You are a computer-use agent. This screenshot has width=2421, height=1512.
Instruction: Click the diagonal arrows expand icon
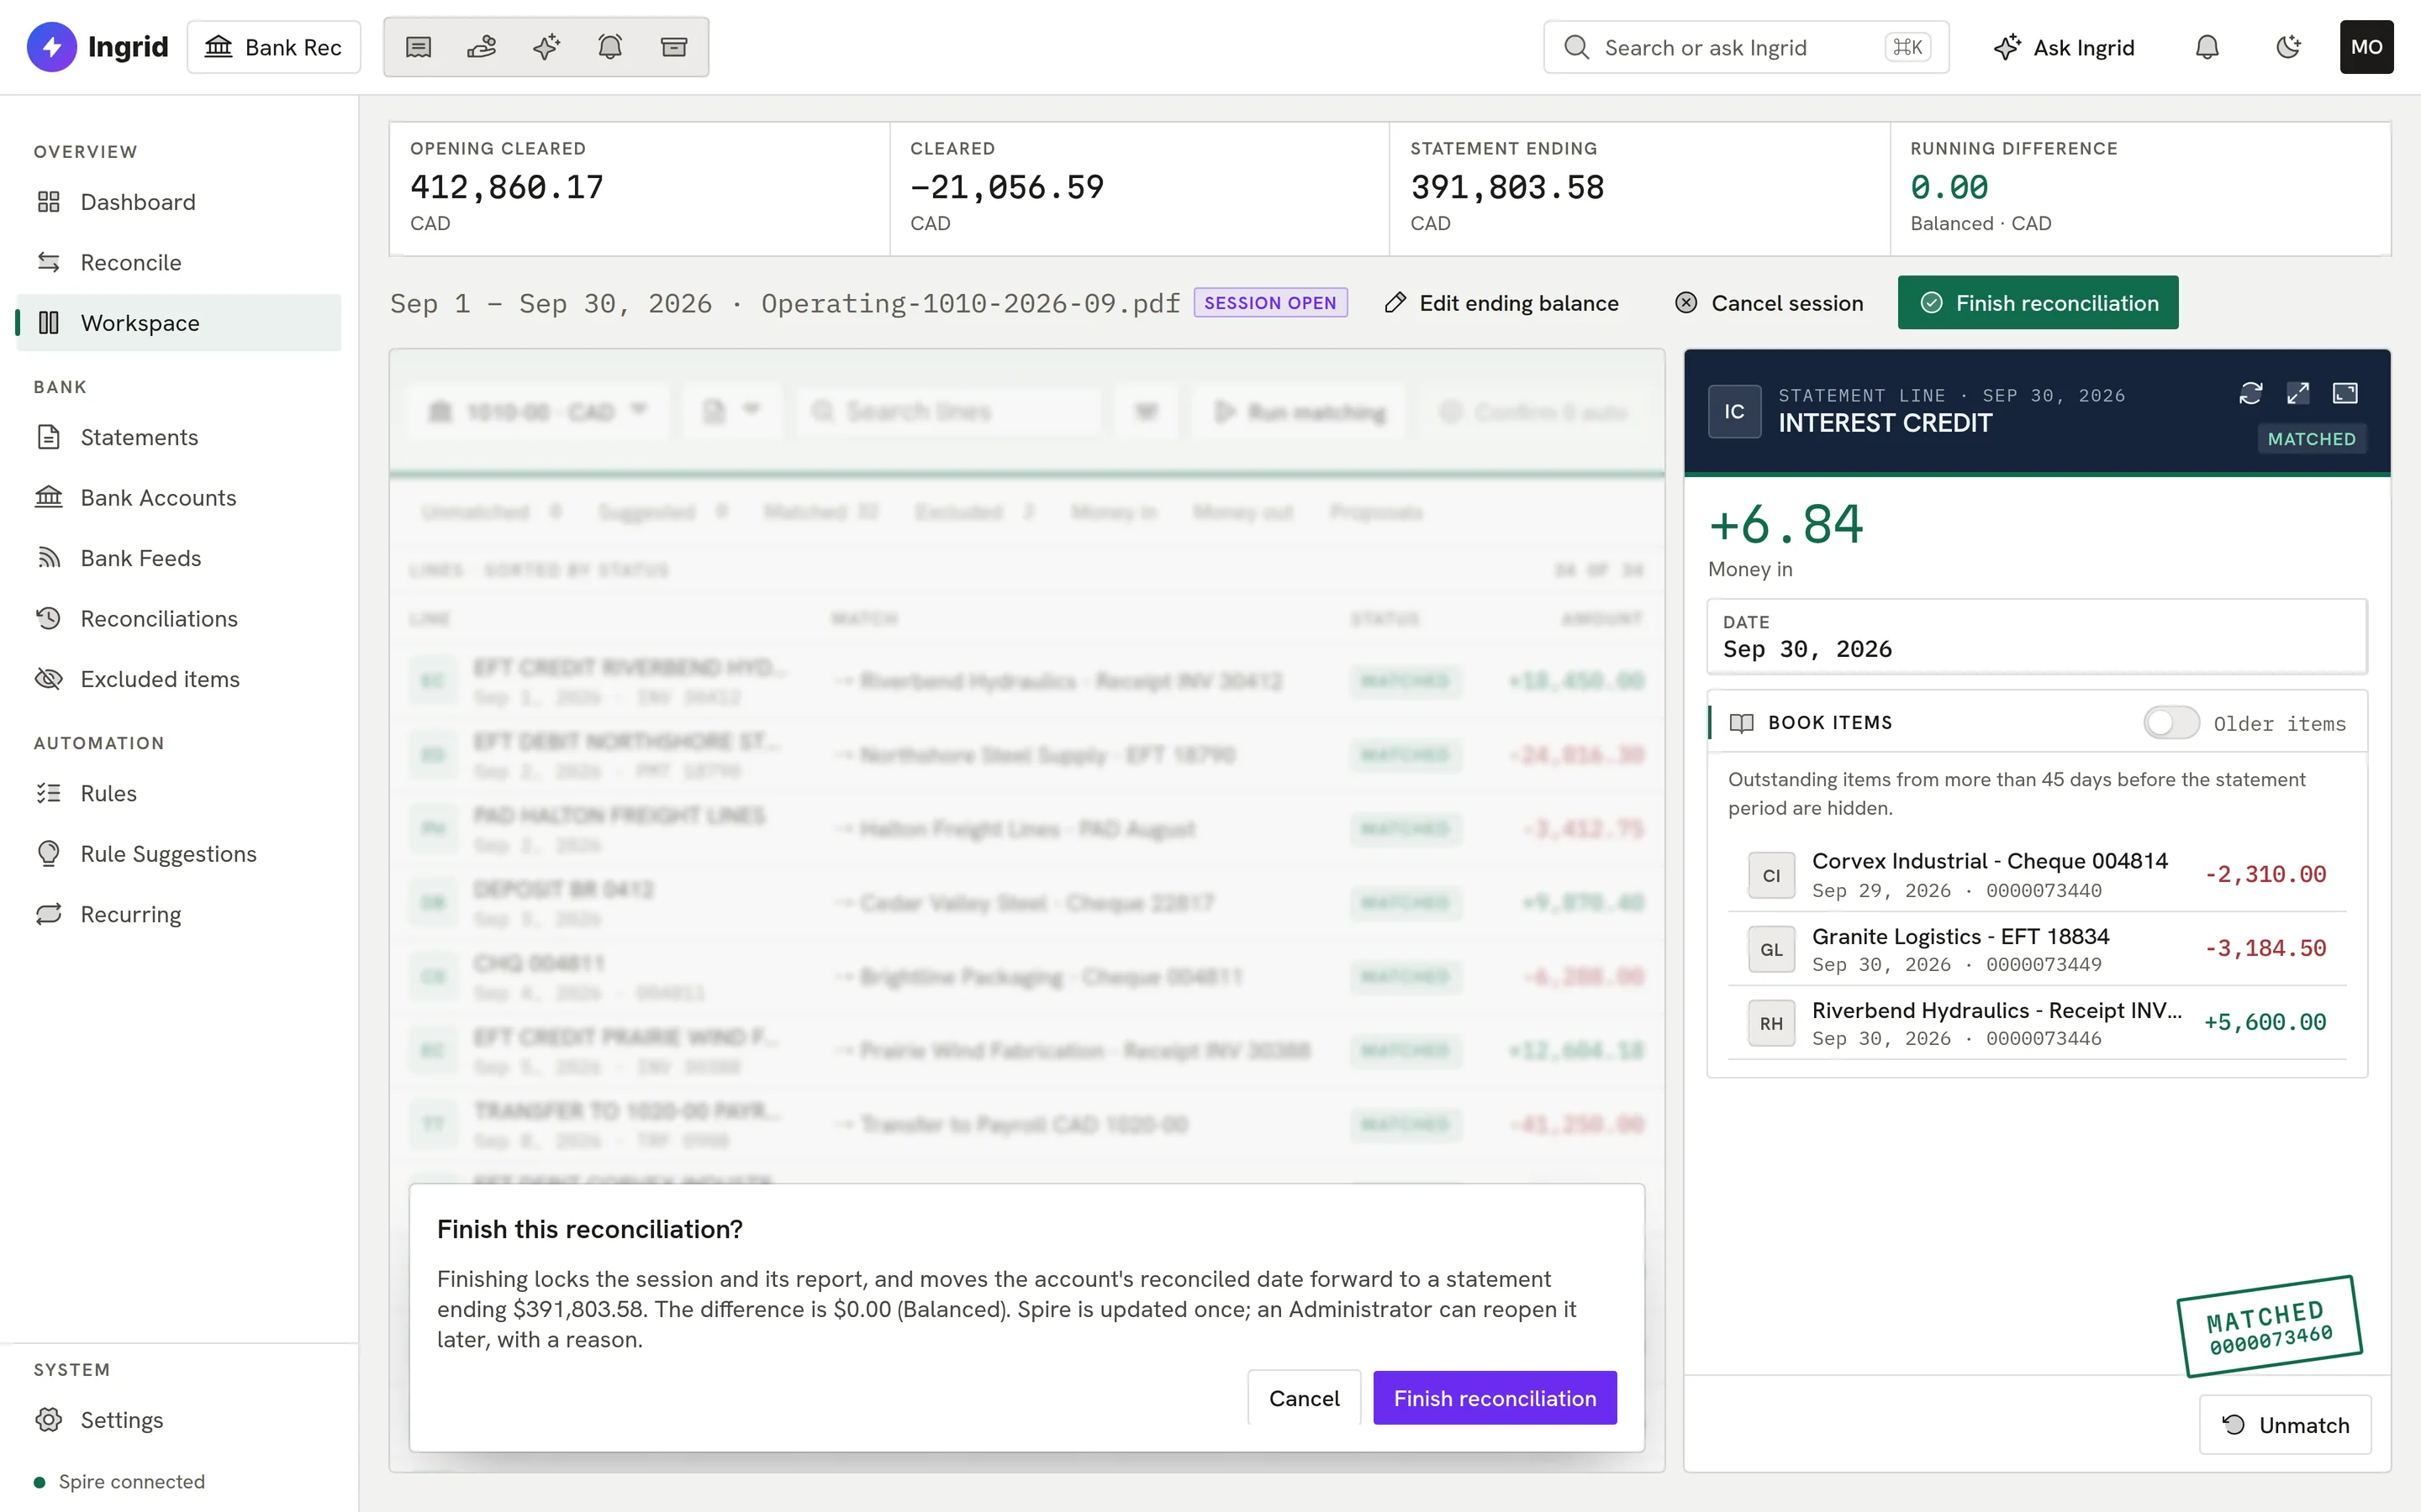point(2298,393)
